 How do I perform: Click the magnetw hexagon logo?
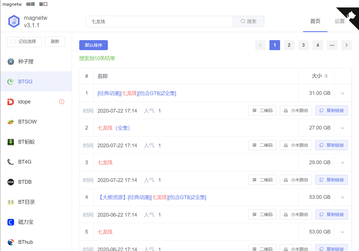click(x=14, y=21)
